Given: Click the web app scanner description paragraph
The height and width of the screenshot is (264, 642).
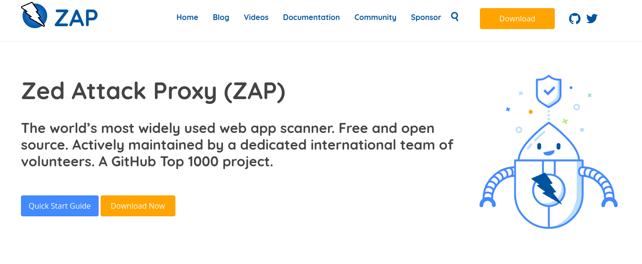Looking at the screenshot, I should (x=237, y=145).
